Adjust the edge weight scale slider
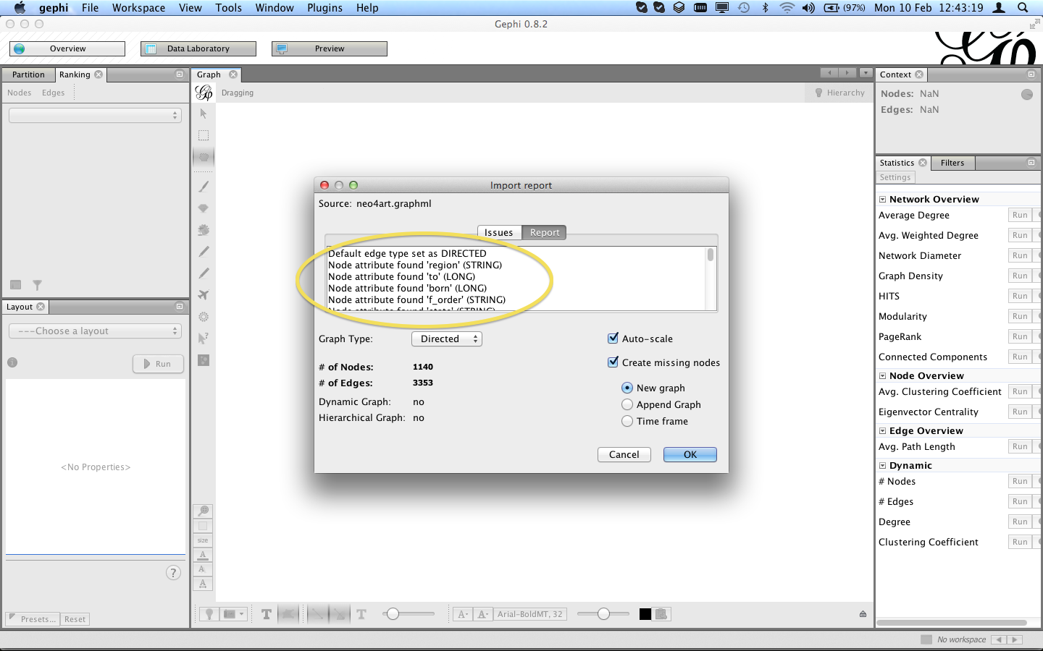1043x651 pixels. [409, 614]
